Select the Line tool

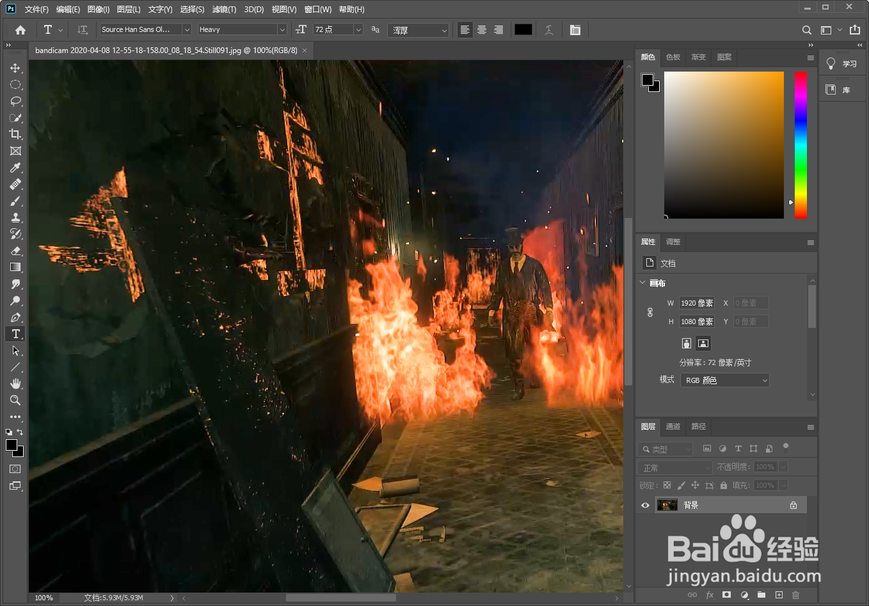tap(15, 367)
